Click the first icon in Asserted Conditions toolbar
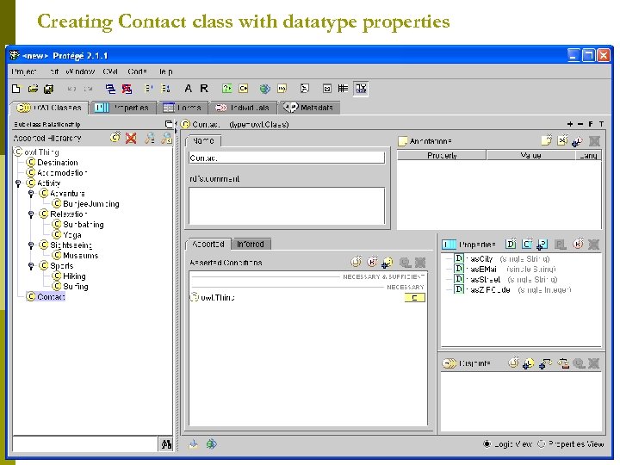Image resolution: width=620 pixels, height=465 pixels. point(356,262)
